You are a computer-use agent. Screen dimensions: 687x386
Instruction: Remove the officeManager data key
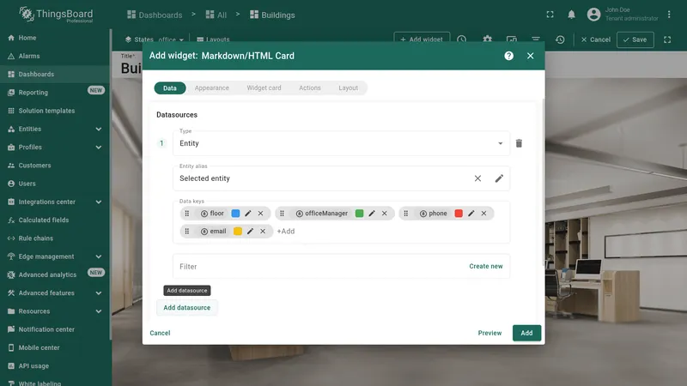click(384, 213)
